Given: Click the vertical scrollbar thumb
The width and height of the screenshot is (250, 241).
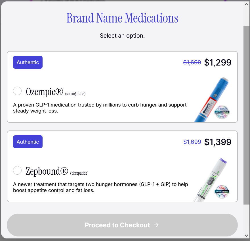Looking at the screenshot, I should click(x=246, y=114).
